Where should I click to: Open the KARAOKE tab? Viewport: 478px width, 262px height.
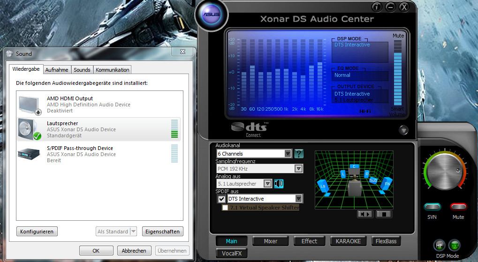coord(348,241)
